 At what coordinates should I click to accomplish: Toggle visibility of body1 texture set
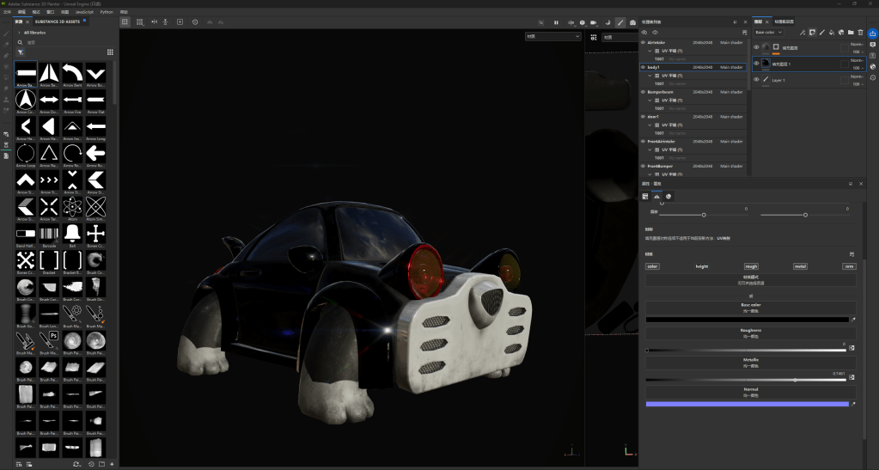pyautogui.click(x=643, y=67)
